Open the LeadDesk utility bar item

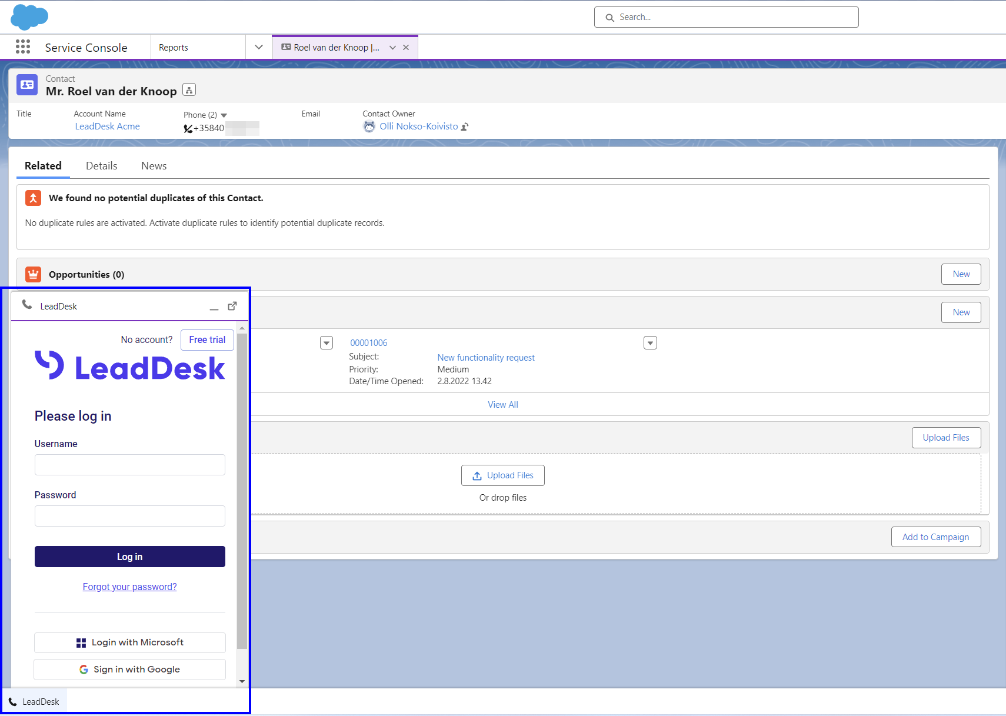click(34, 702)
